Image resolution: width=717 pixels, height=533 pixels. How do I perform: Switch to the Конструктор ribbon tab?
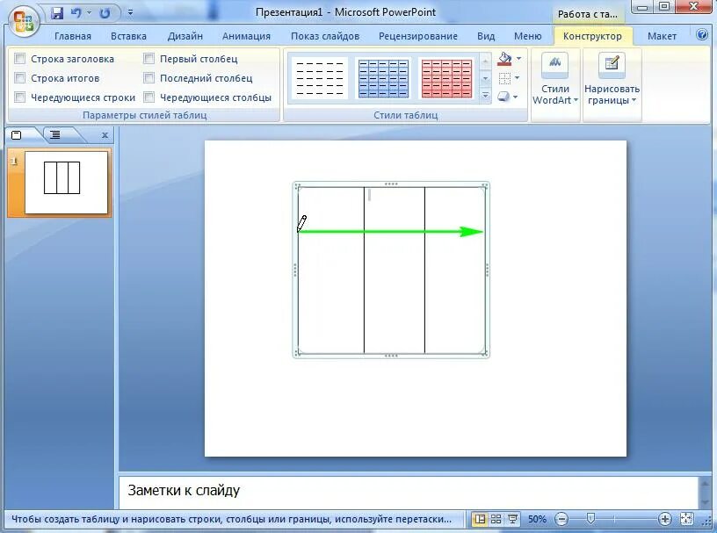tap(592, 36)
